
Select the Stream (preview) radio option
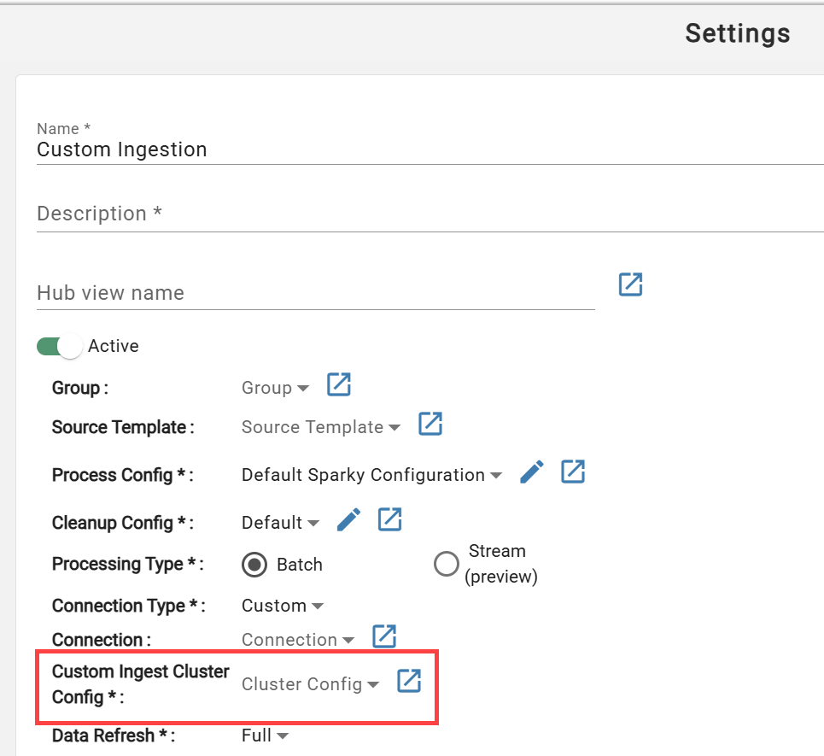(x=447, y=564)
